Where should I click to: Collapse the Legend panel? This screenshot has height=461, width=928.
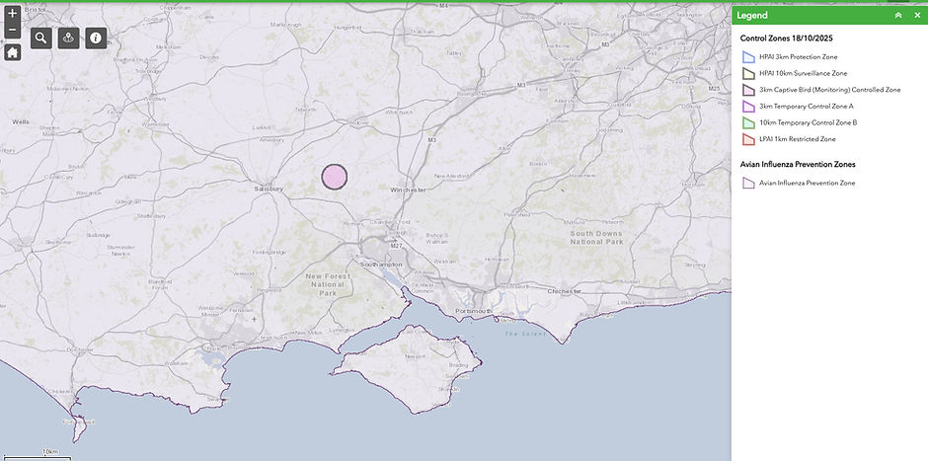[898, 16]
